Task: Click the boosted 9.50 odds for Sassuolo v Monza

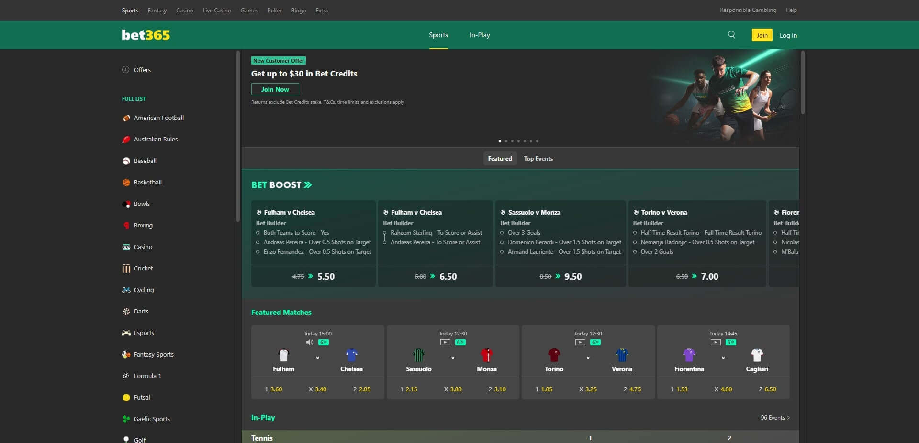Action: tap(573, 276)
